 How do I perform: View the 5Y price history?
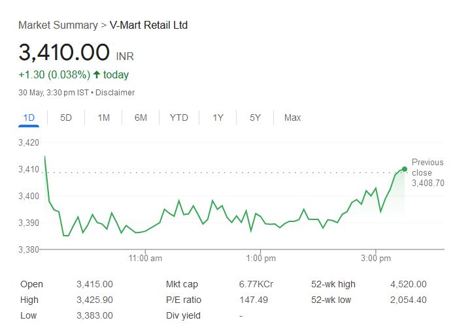point(255,118)
